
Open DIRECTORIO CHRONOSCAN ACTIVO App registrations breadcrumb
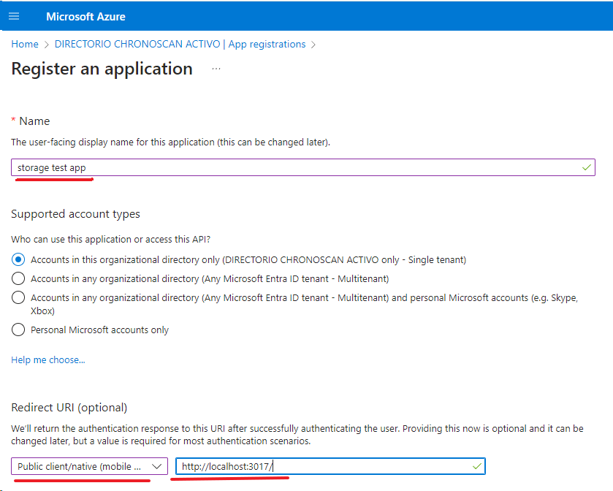(180, 45)
